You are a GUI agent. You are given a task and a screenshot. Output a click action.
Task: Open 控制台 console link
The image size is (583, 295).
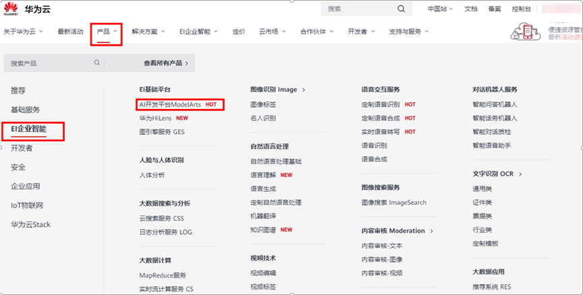(x=521, y=9)
